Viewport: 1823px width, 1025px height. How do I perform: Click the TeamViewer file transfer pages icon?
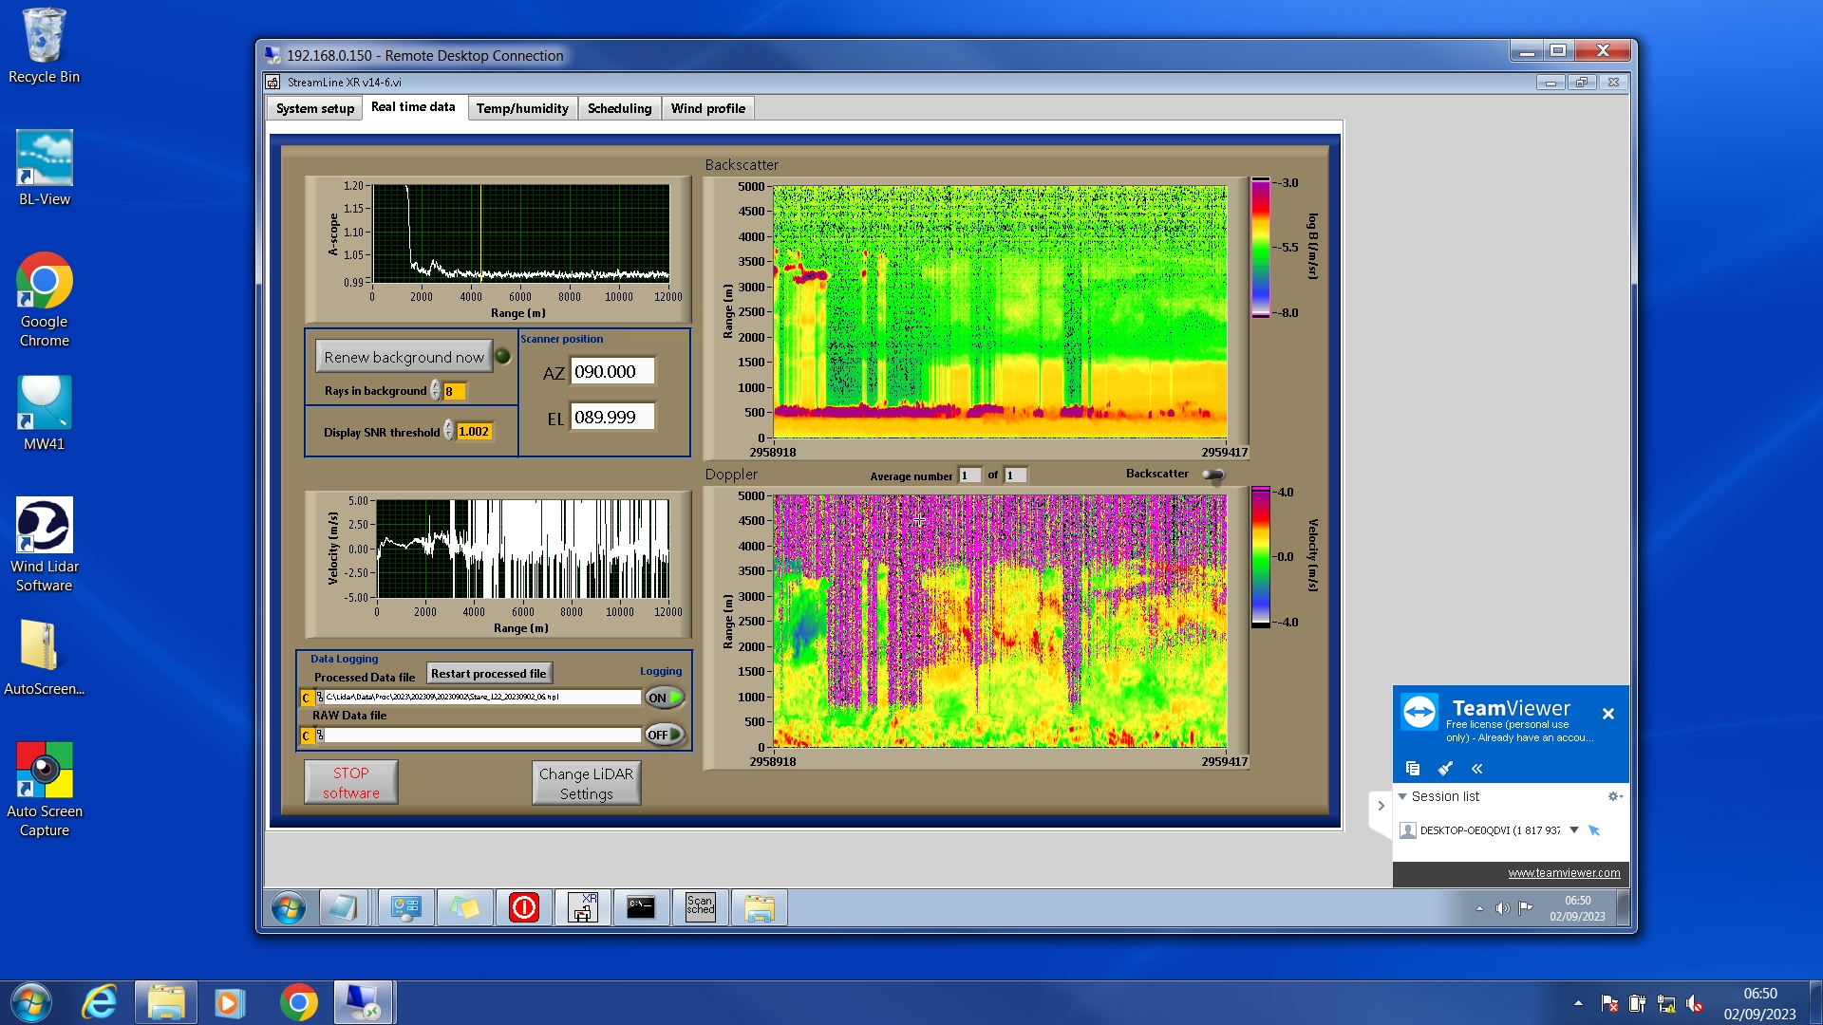click(1413, 769)
